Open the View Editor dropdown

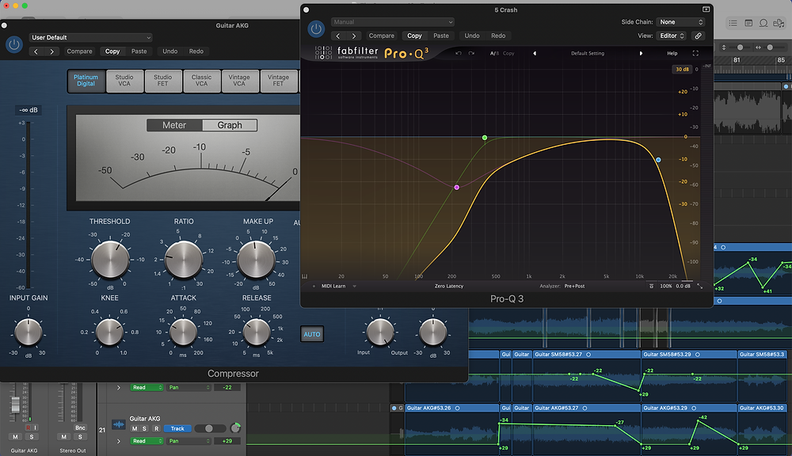[672, 36]
